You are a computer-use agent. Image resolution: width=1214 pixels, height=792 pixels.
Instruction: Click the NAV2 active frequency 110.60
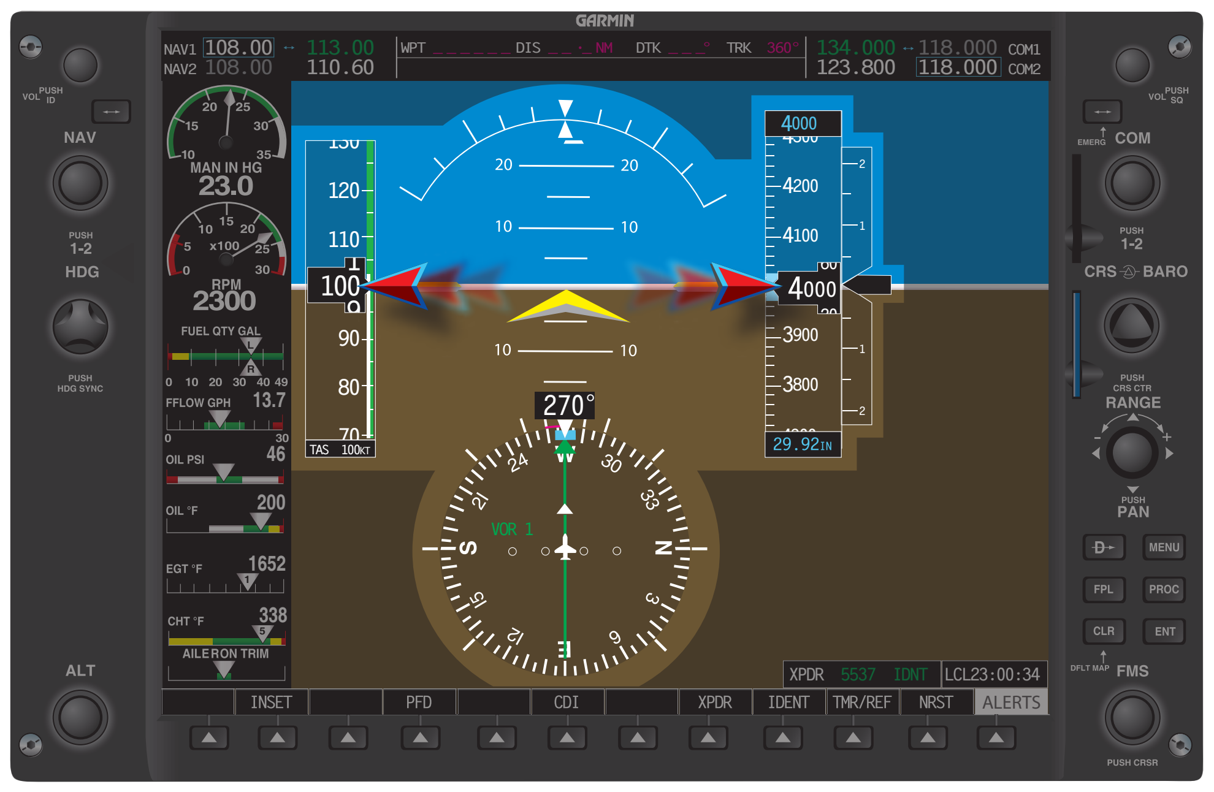click(x=340, y=67)
